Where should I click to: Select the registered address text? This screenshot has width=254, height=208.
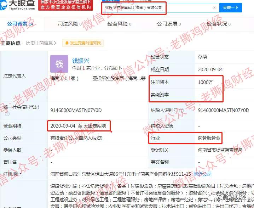pyautogui.click(x=121, y=174)
